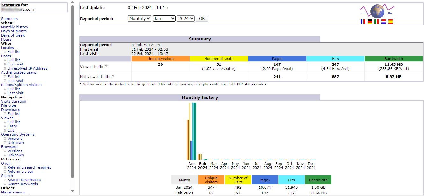
Task: Open the Days of month report
Action: 14,31
